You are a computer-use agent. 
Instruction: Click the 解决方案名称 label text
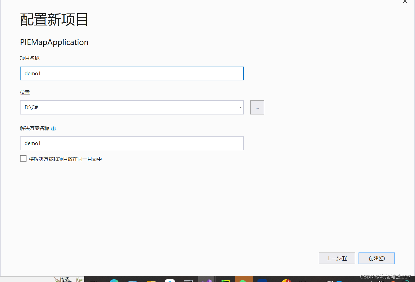coord(35,128)
